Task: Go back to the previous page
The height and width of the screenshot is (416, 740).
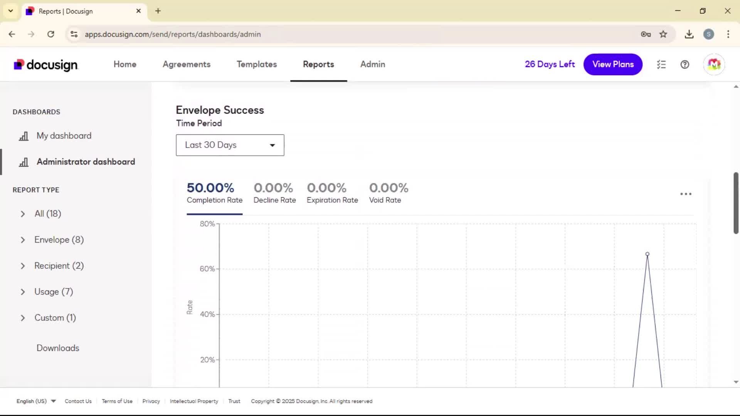Action: 12,34
